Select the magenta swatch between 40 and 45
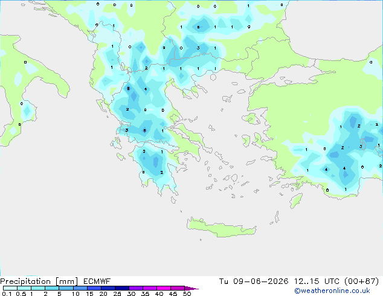 click(164, 288)
